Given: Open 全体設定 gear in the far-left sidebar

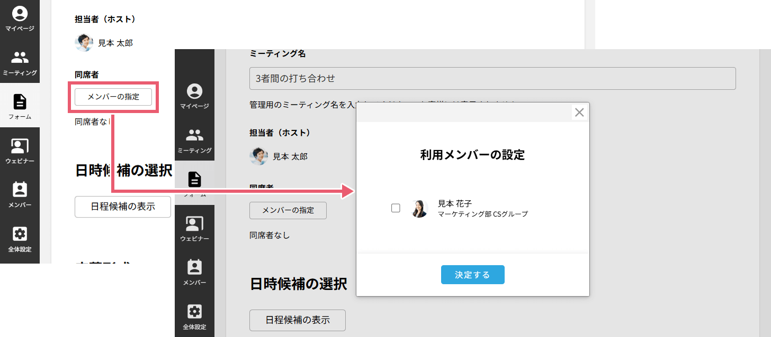Looking at the screenshot, I should pos(20,239).
